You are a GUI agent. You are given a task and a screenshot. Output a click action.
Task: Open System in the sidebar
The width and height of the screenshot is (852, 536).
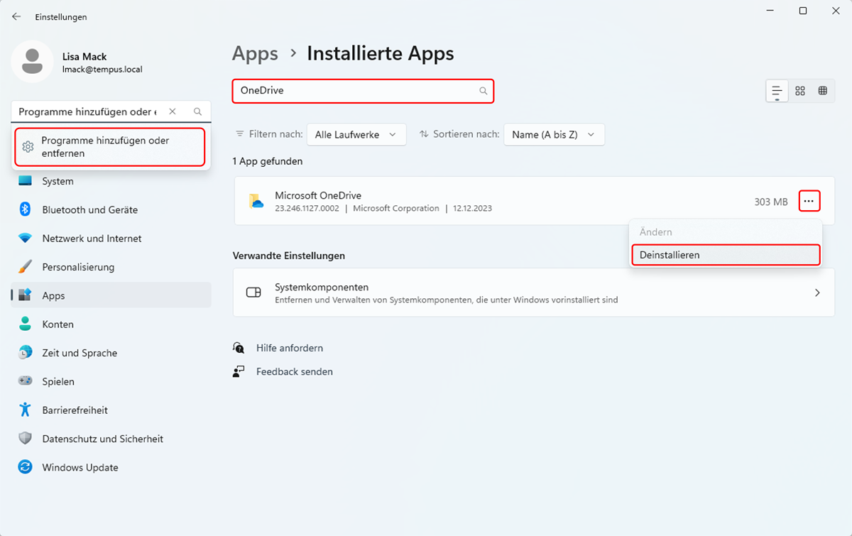tap(111, 181)
